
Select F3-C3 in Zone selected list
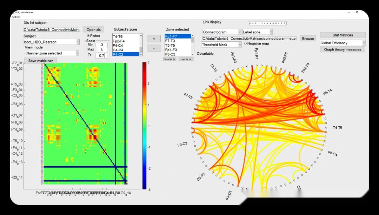click(178, 54)
